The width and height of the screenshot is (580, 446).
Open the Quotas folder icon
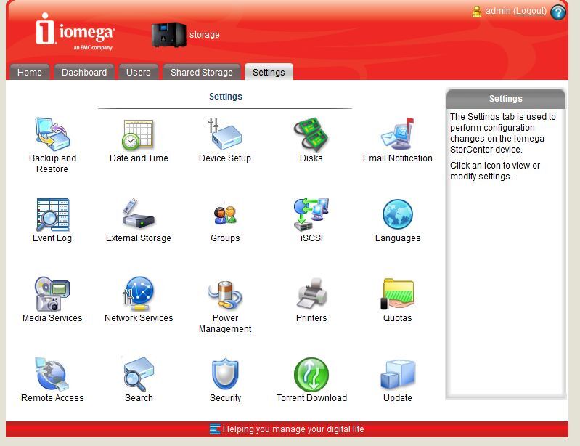click(398, 294)
